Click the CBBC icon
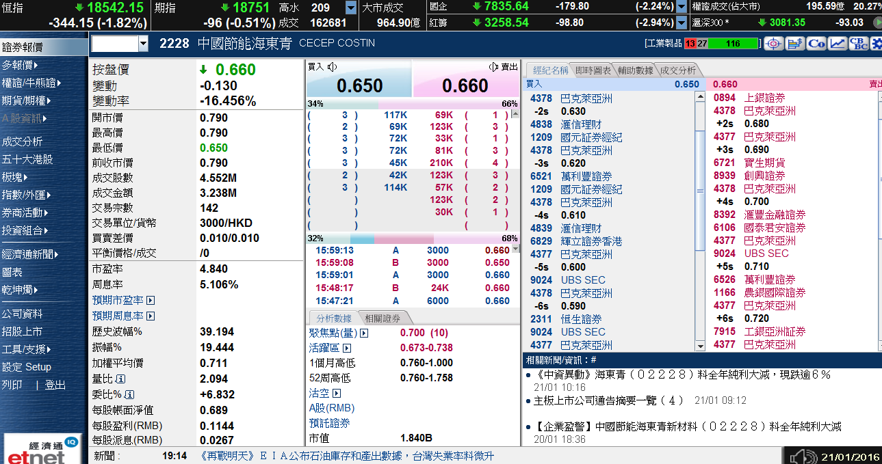The width and height of the screenshot is (882, 464). click(859, 44)
